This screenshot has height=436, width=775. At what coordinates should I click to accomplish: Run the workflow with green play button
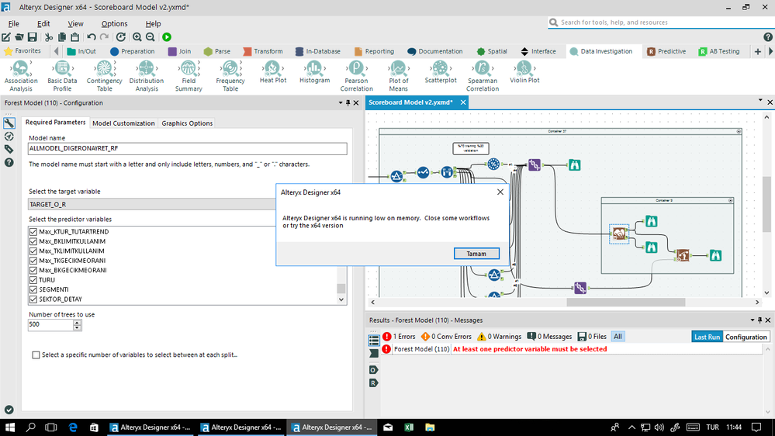(x=167, y=37)
